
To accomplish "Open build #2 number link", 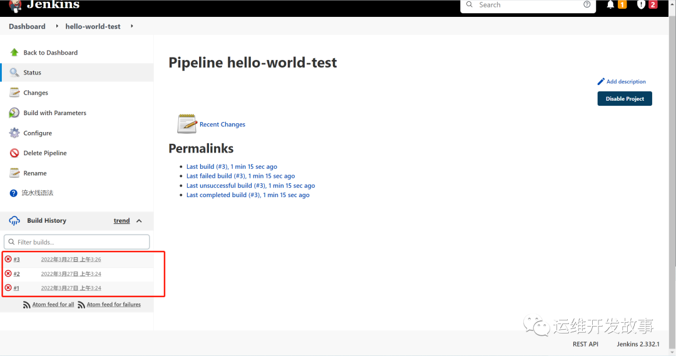I will [16, 273].
